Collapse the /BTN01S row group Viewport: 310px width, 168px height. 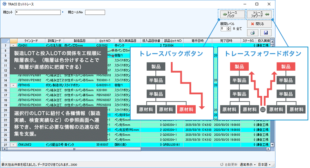point(13,84)
